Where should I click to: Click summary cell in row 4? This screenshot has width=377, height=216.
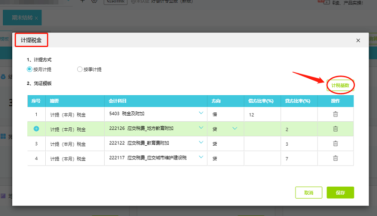pos(75,158)
